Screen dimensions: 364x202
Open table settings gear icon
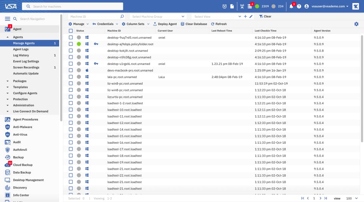356,24
